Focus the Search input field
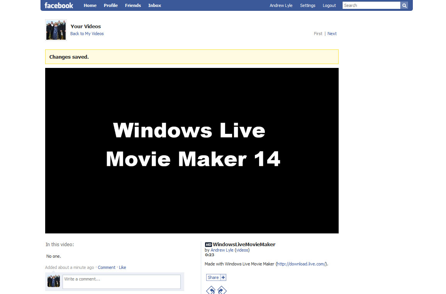Screen dimensions: 446x294 371,5
